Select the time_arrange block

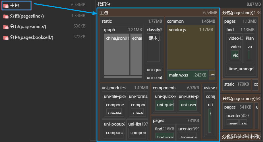(240, 69)
